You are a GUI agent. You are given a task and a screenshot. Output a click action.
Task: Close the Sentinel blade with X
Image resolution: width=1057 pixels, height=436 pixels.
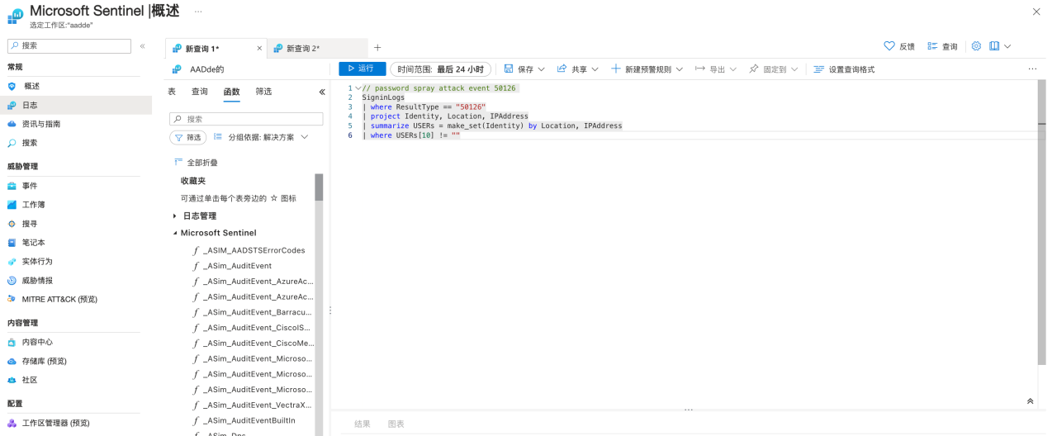1036,12
